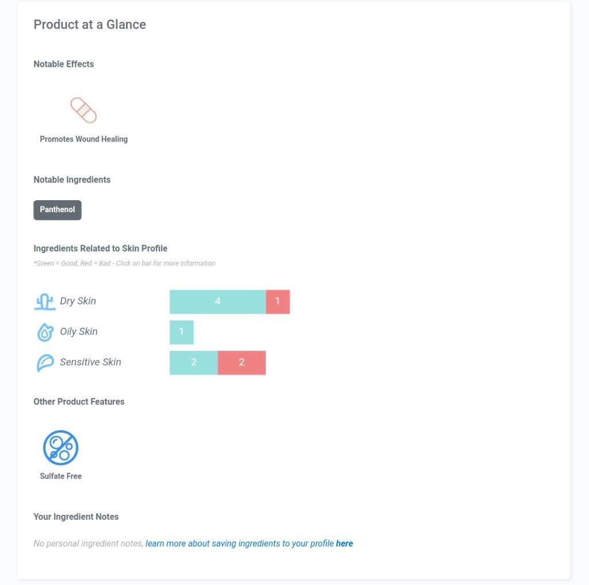Open 'learn more about saving ingredients' link
589x585 pixels.
(240, 543)
